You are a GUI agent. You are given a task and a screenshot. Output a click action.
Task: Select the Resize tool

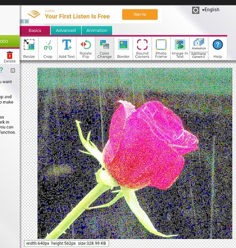coord(29,49)
